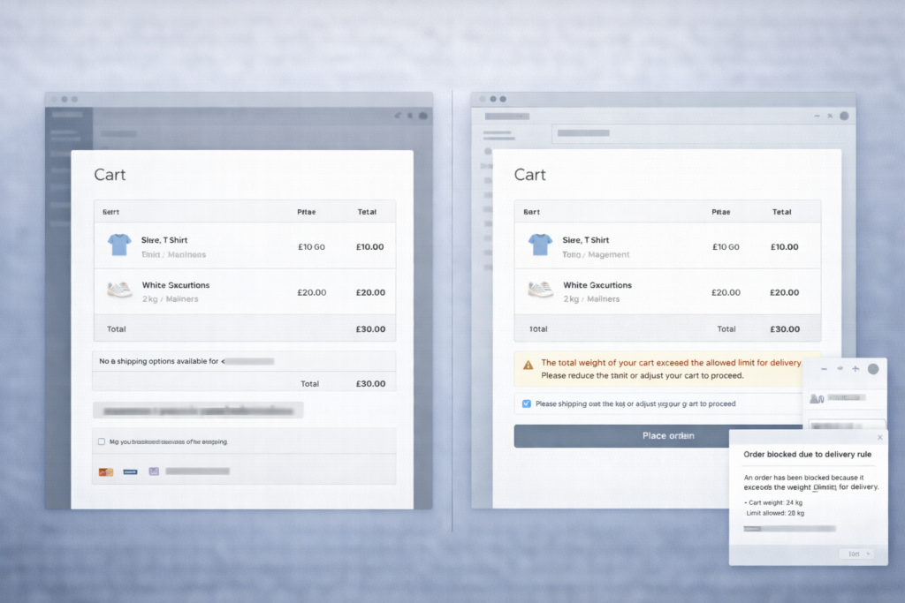The height and width of the screenshot is (603, 905).
Task: Tick the unchecked checkbox in left cart
Action: 102,441
